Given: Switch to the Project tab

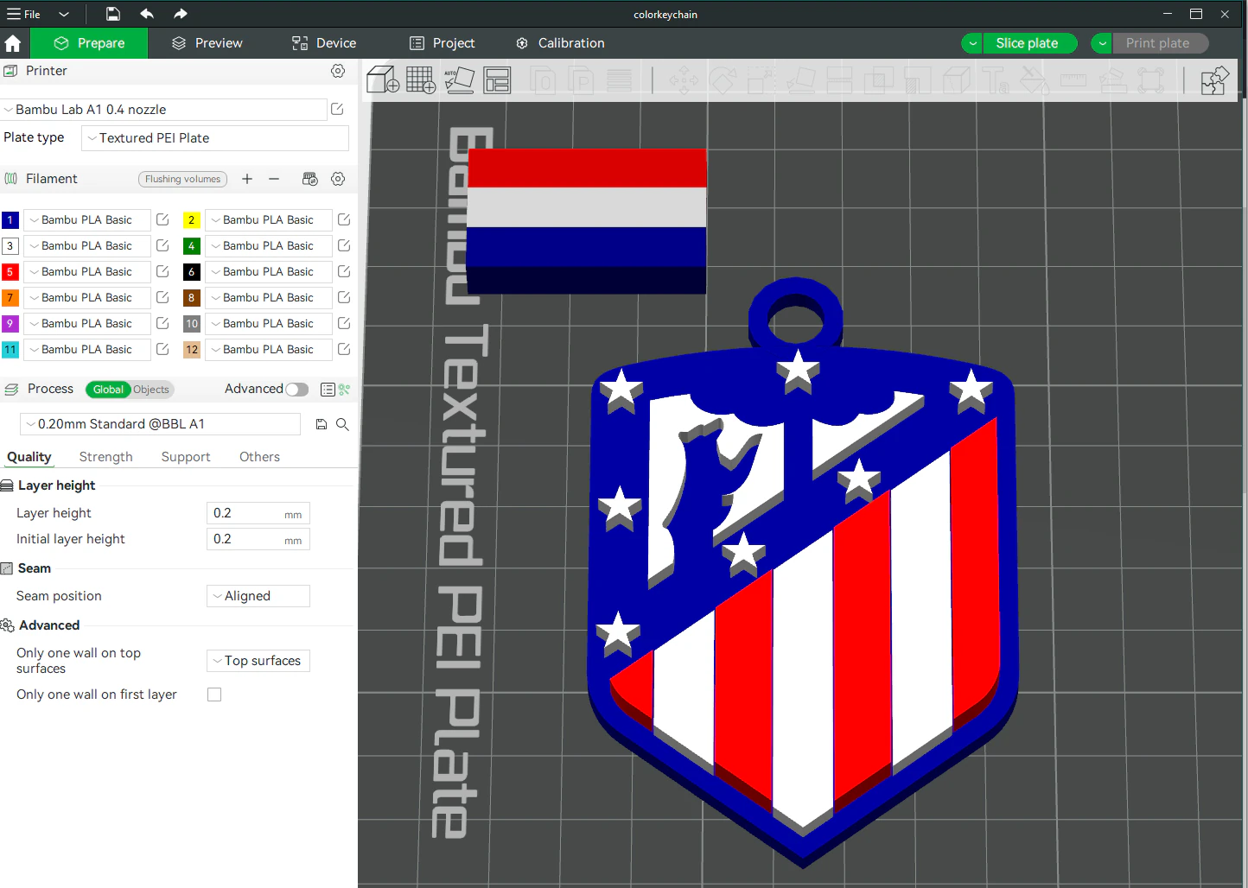Looking at the screenshot, I should point(443,43).
